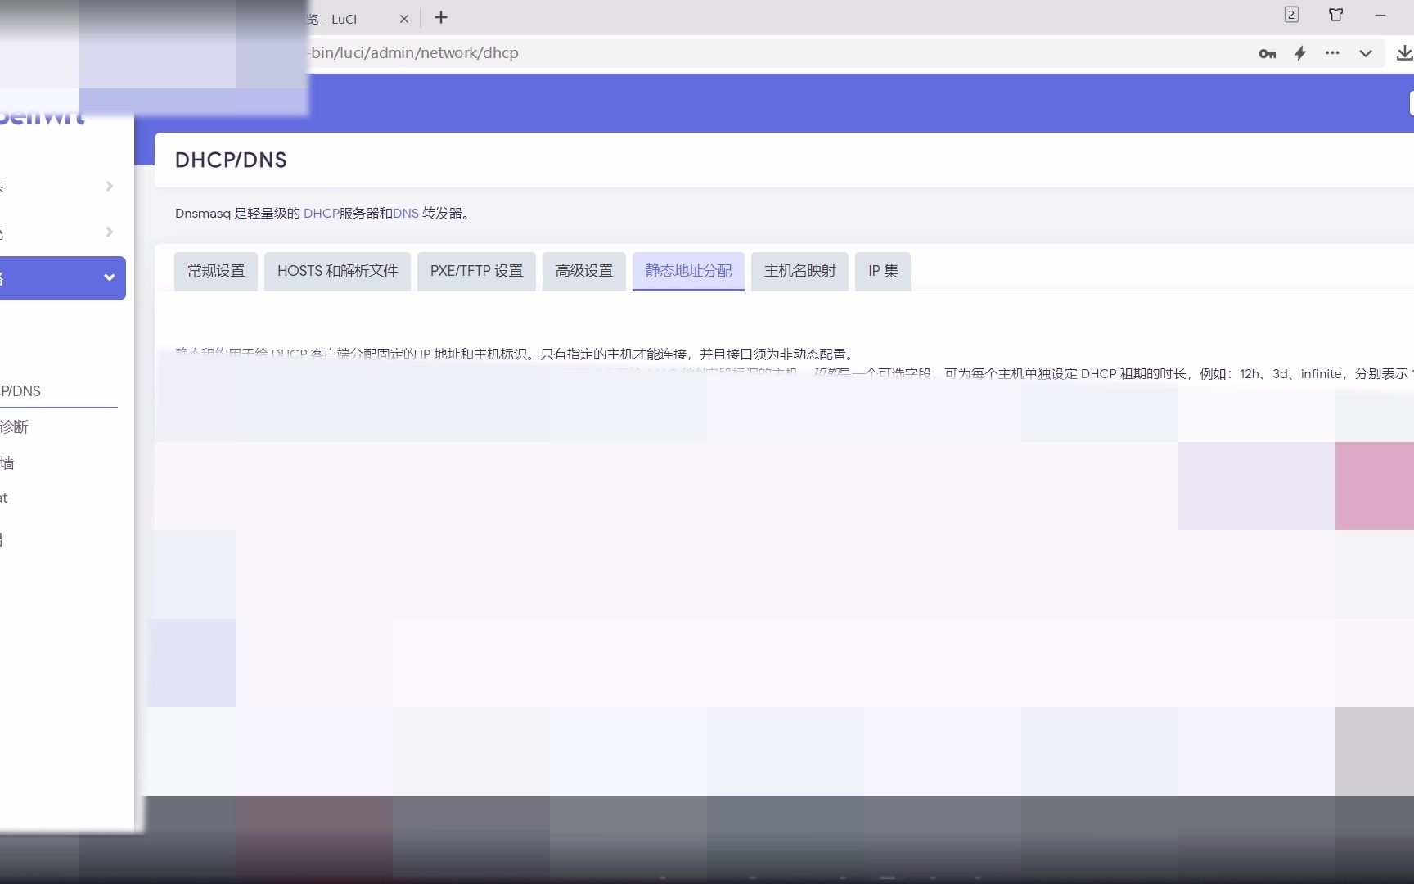Open the 诊断 sidebar item
Screen dimensions: 1414x884
[14, 427]
